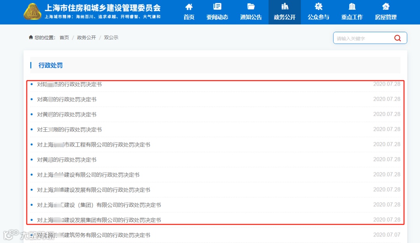The width and height of the screenshot is (420, 243).
Task: Open the 房屋管理 nav item
Action: (386, 12)
